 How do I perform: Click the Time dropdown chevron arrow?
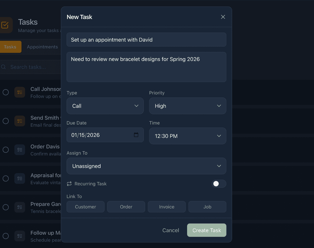pos(219,136)
